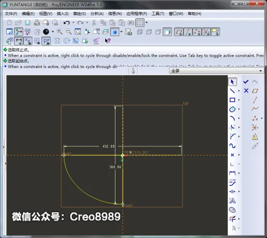
Task: Select the Circle sketch tool
Action: (232, 109)
